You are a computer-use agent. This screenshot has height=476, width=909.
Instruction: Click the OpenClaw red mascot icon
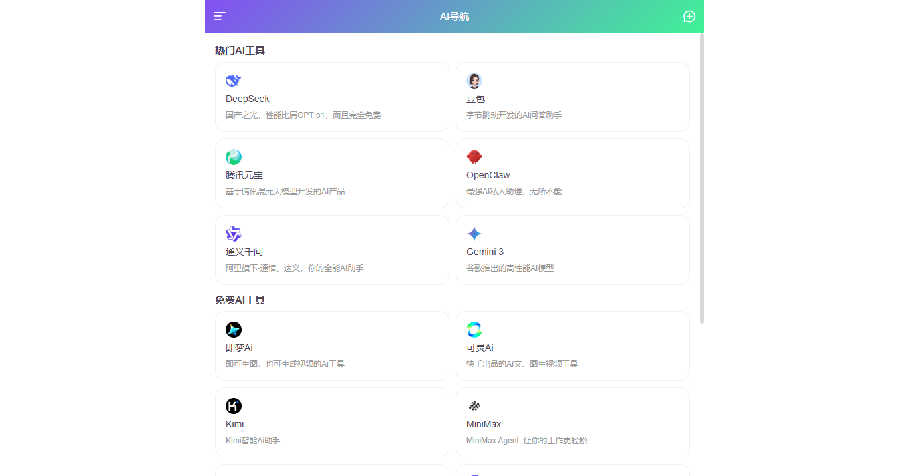474,157
